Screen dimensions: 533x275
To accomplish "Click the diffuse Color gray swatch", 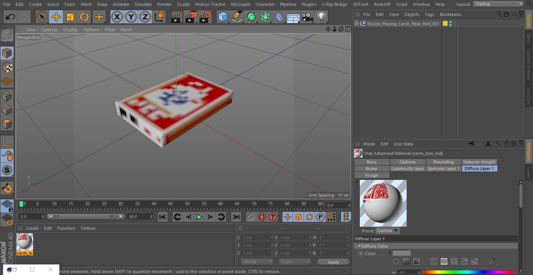I will [x=402, y=253].
